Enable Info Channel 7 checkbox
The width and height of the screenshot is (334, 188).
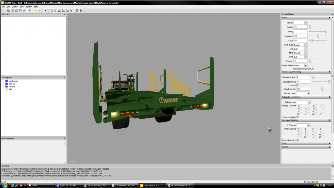pos(323,132)
